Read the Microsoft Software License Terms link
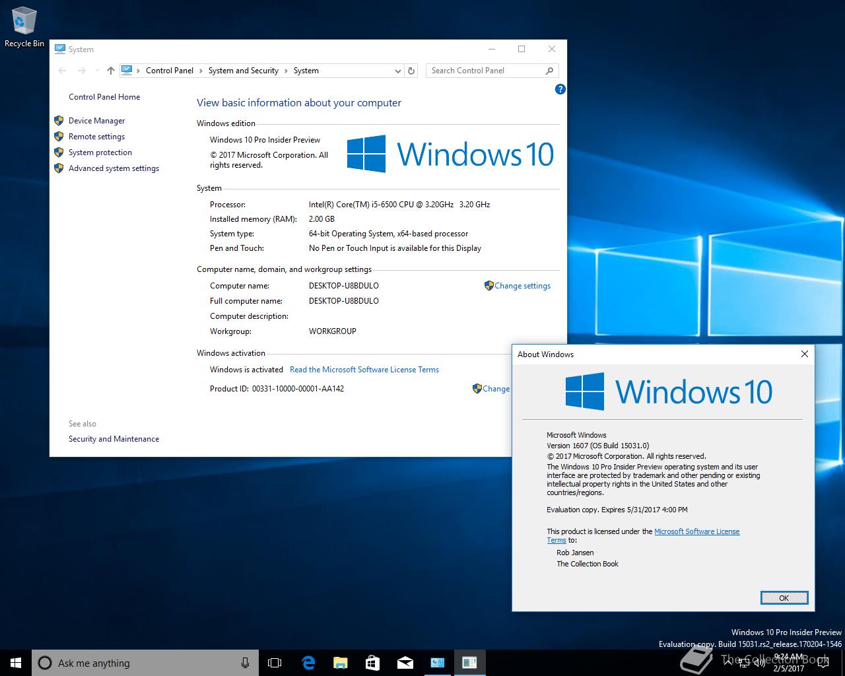 [x=364, y=370]
